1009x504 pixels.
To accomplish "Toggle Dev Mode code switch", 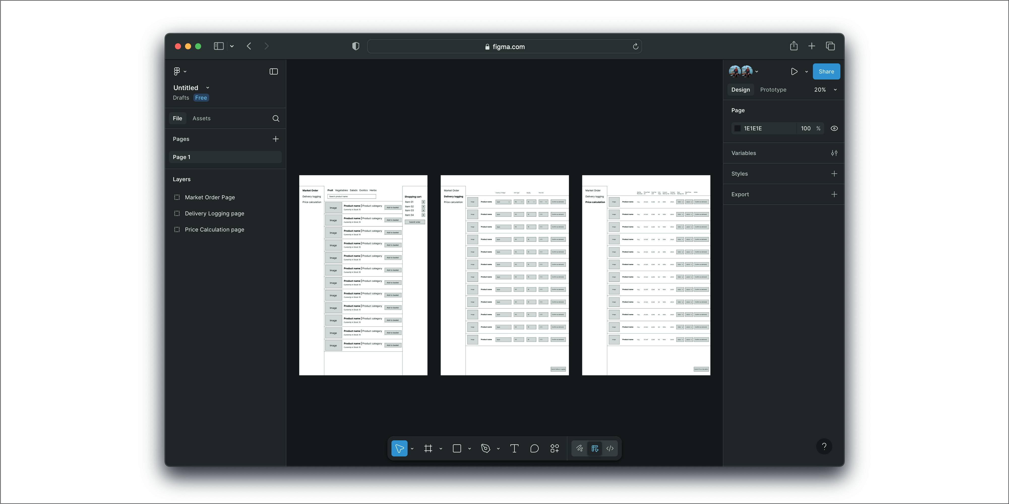I will click(610, 448).
